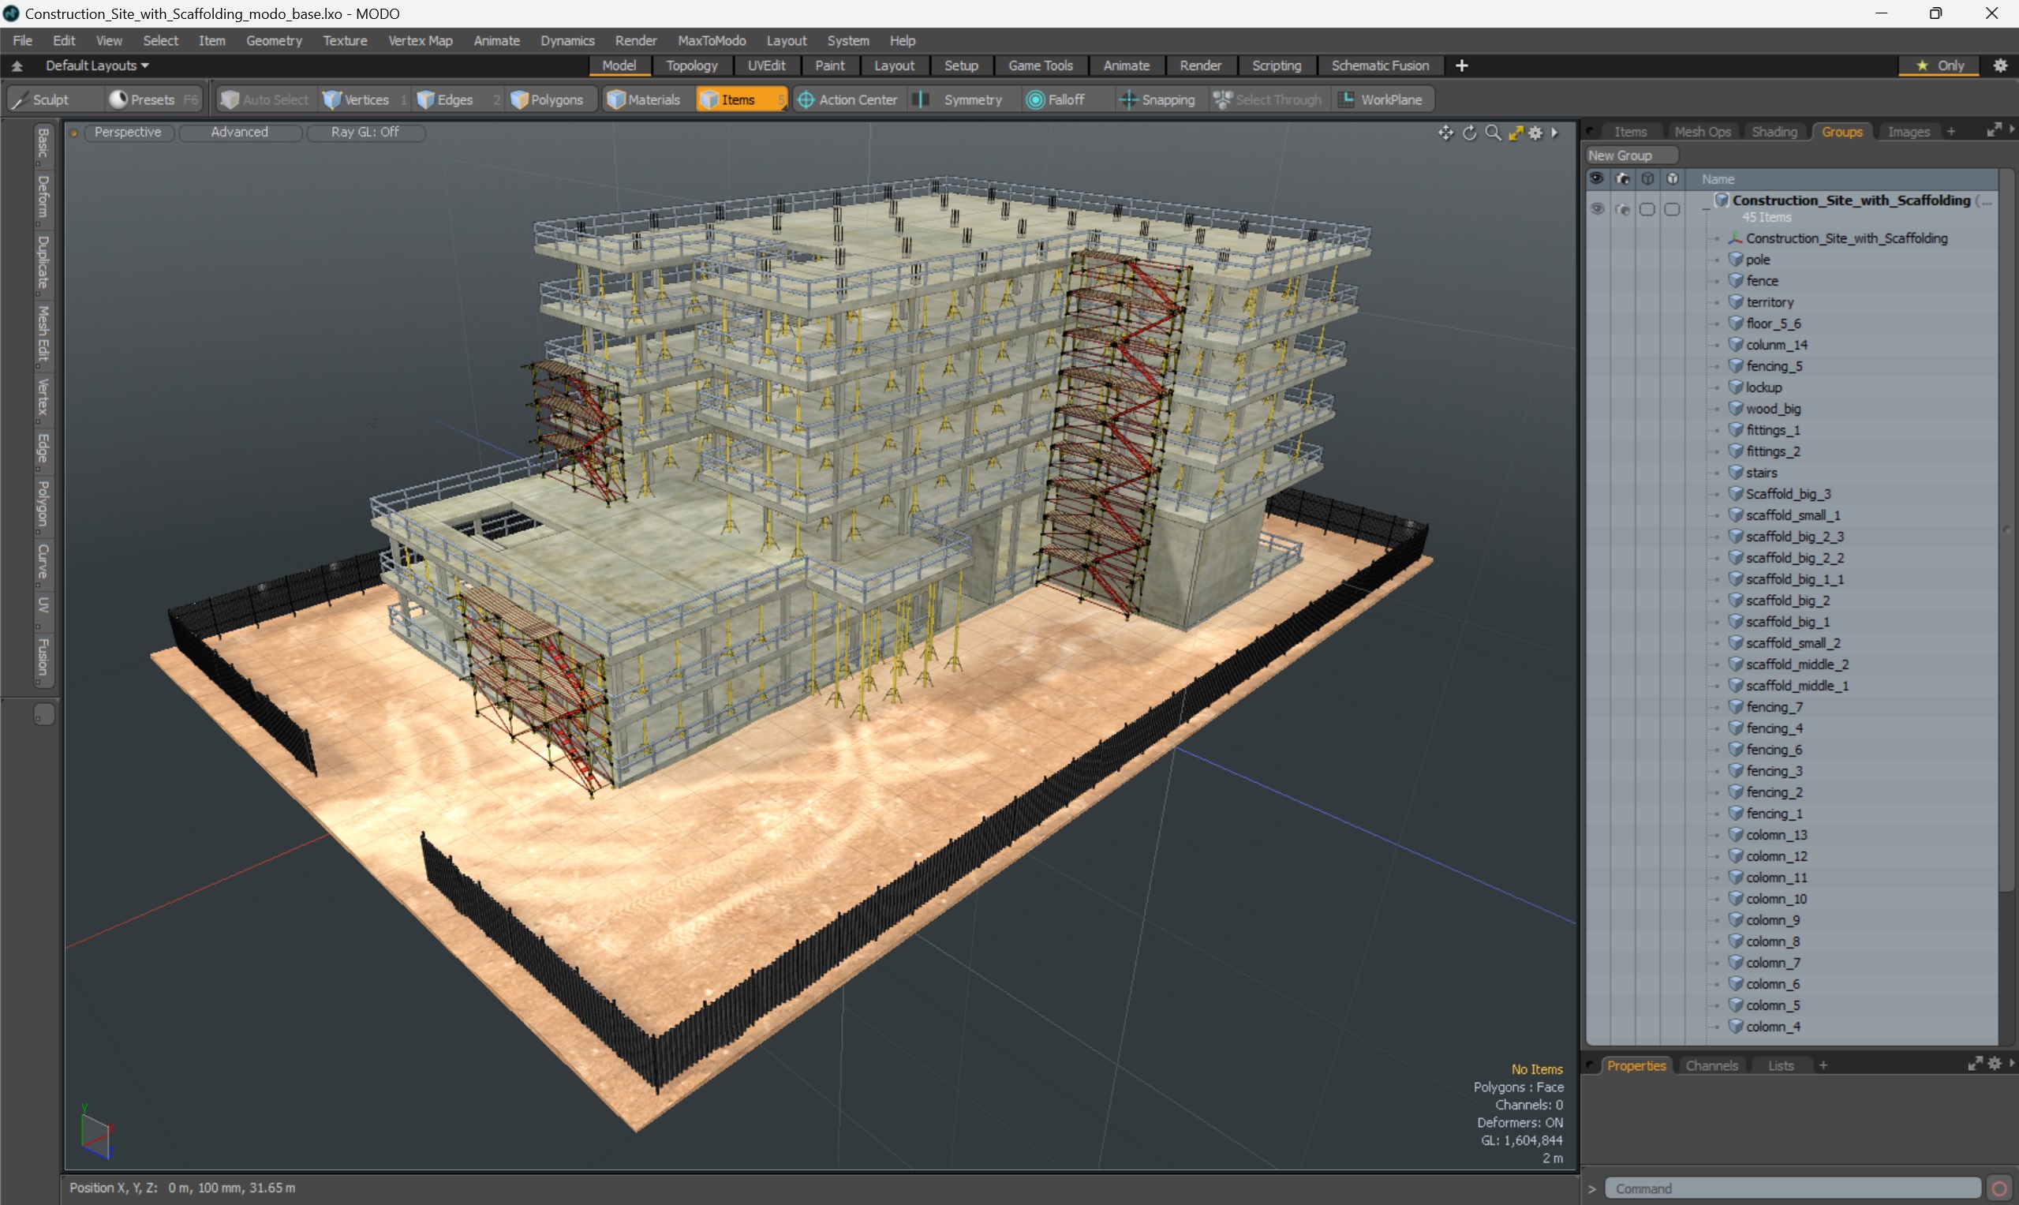The width and height of the screenshot is (2019, 1205).
Task: Toggle visibility eye for Construction_Site_with_Scaffolding group
Action: pos(1597,208)
